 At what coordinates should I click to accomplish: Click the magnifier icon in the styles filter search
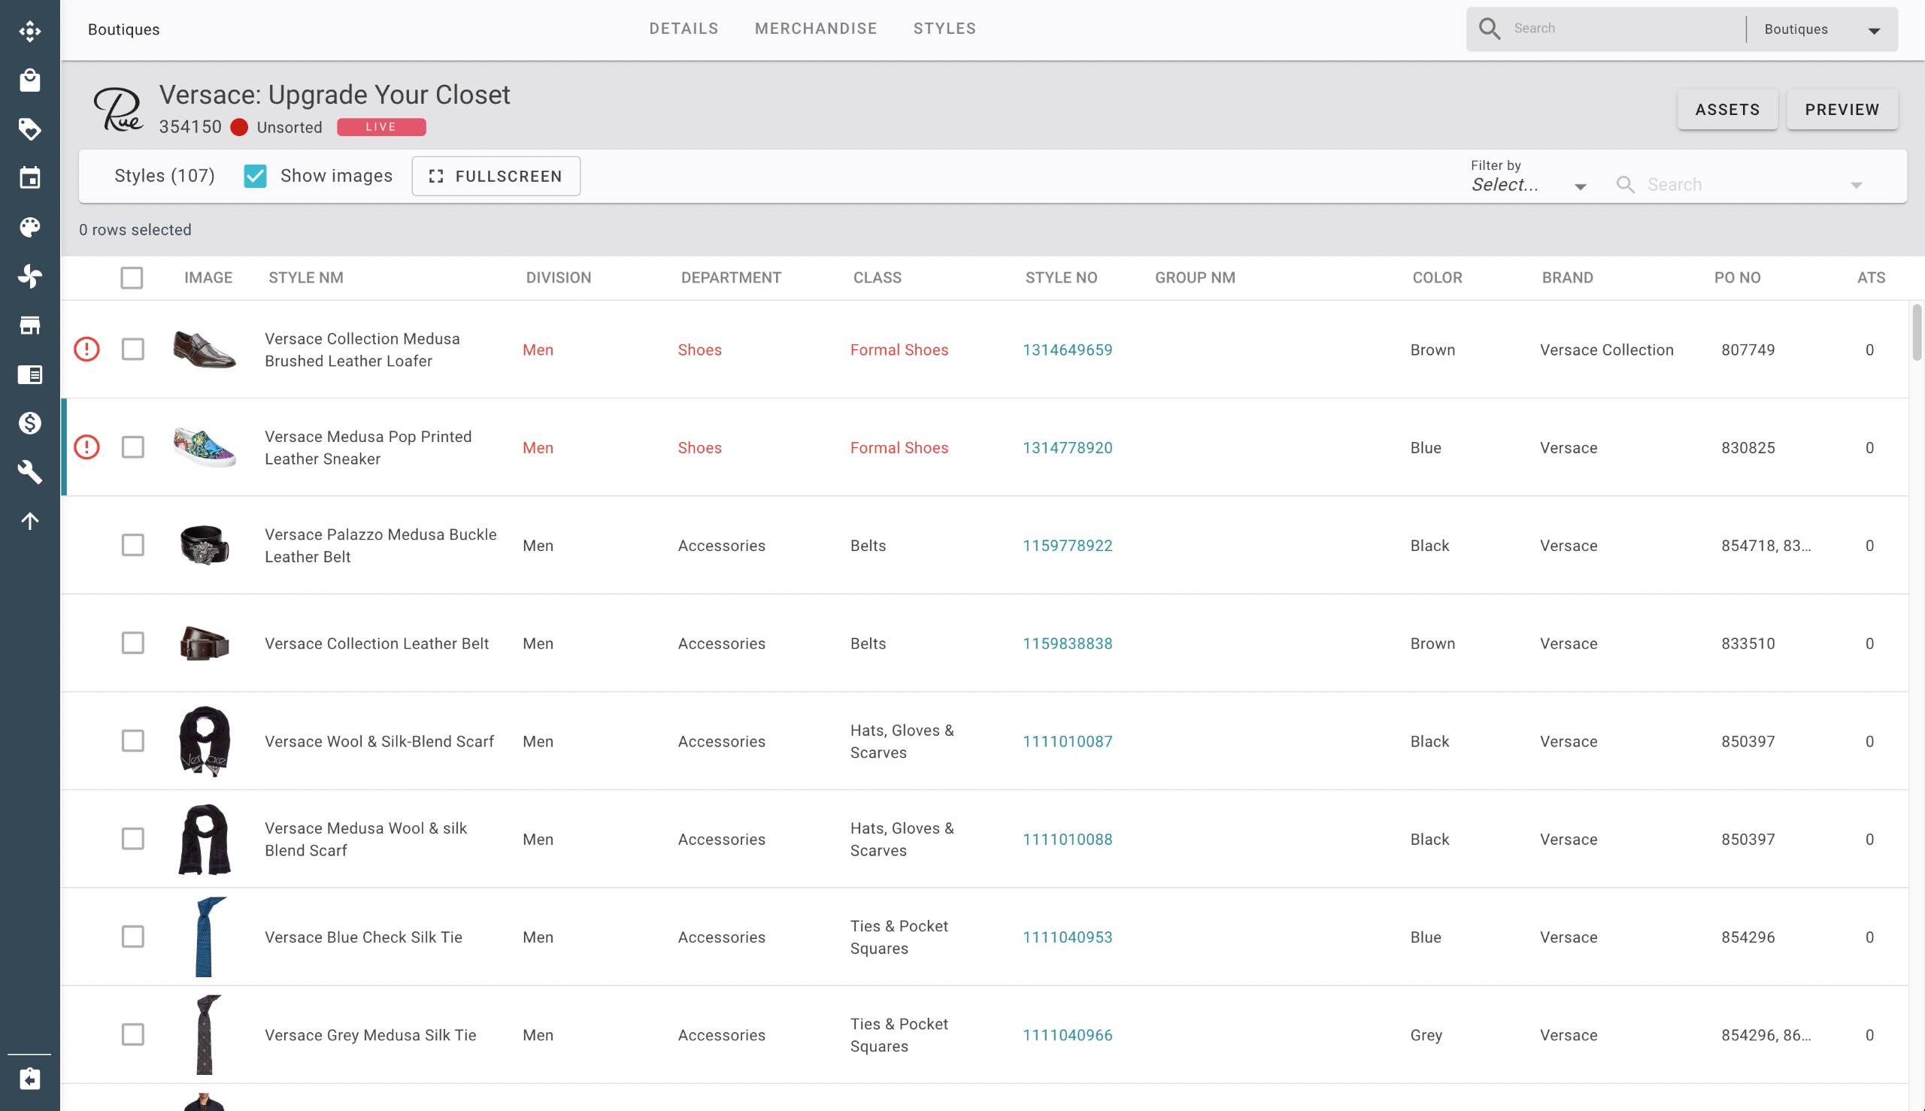1625,185
